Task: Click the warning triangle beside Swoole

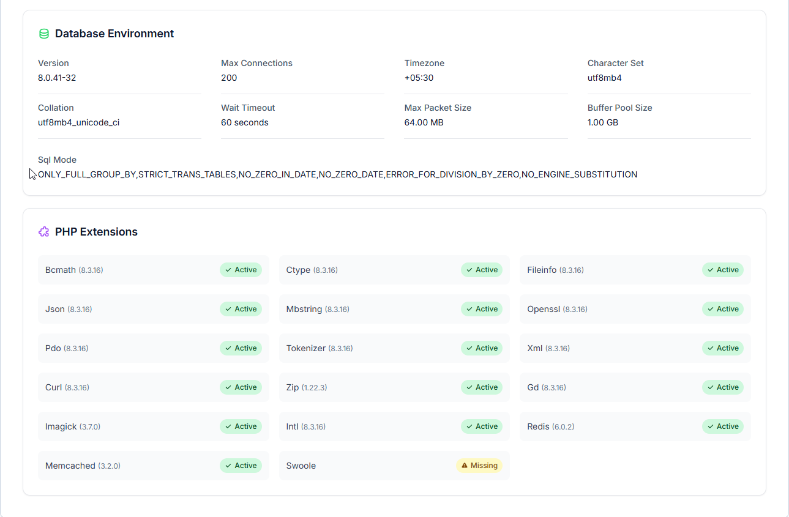Action: [x=465, y=466]
